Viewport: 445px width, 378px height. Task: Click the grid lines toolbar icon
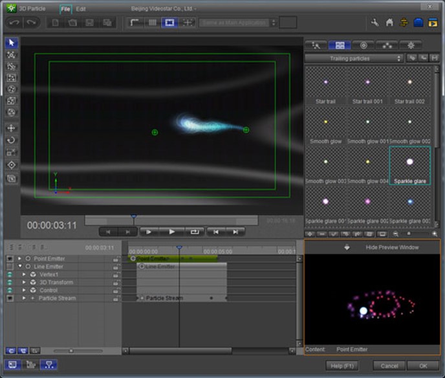[153, 23]
